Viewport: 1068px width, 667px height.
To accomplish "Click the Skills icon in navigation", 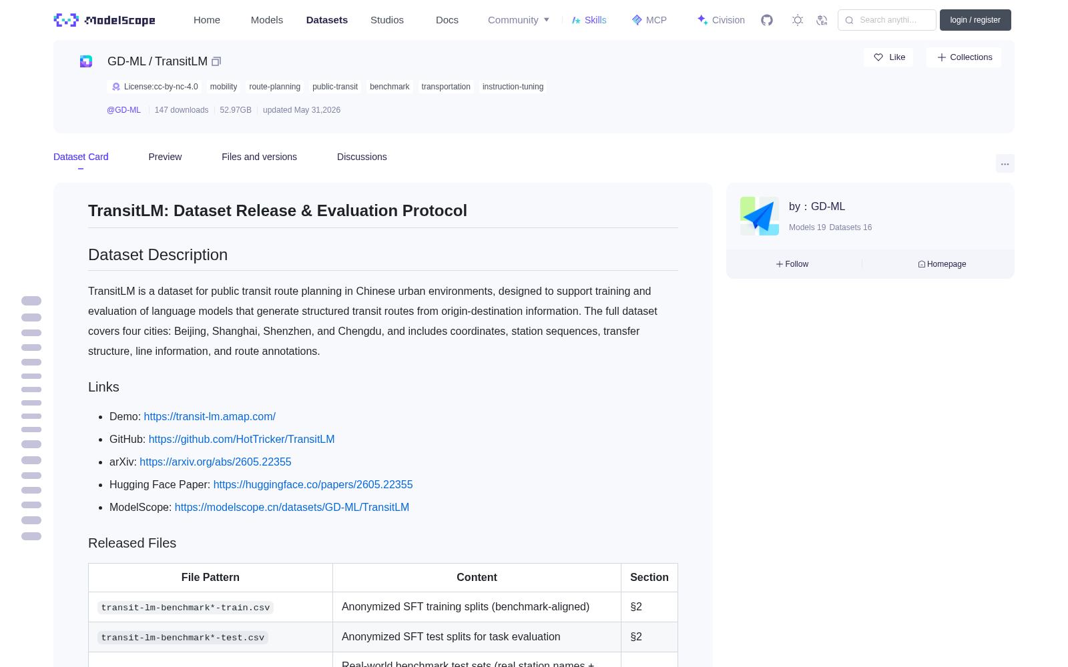I will click(576, 20).
